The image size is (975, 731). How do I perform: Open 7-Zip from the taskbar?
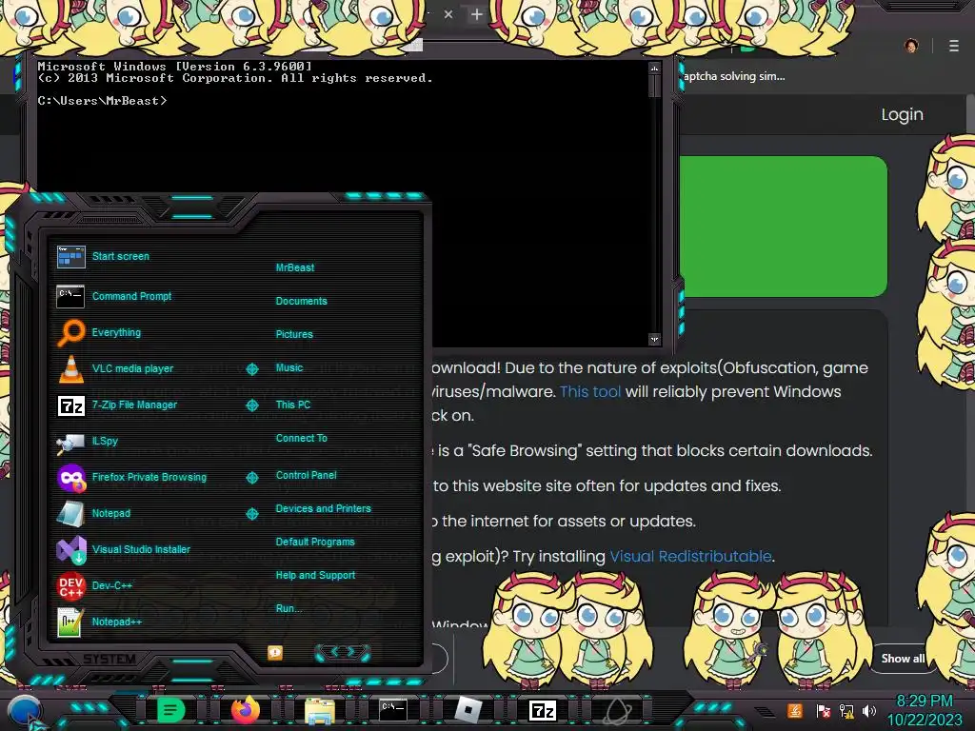(542, 710)
